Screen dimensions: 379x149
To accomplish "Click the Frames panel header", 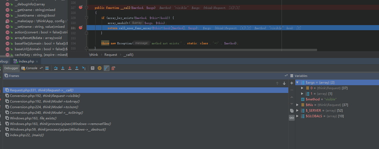I will pyautogui.click(x=145, y=76).
